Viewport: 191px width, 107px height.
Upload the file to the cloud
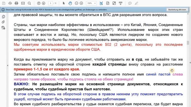pos(10,3)
